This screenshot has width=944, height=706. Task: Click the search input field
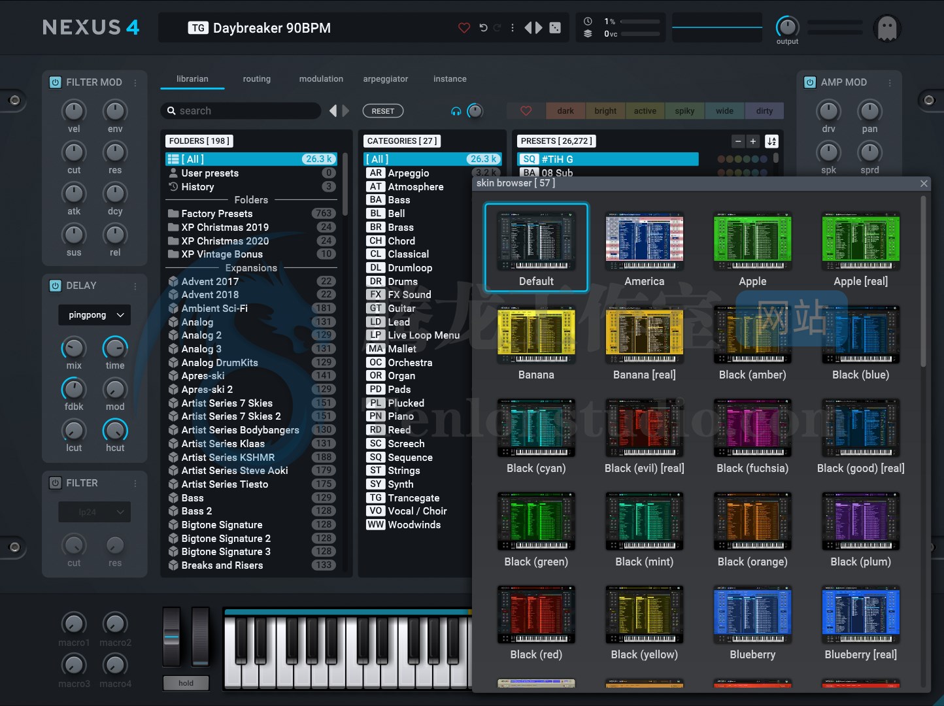[241, 111]
